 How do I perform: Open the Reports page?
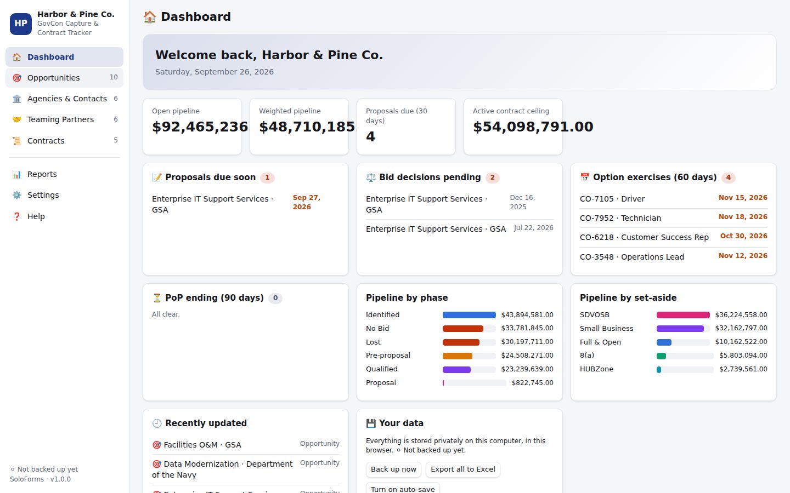click(64, 174)
